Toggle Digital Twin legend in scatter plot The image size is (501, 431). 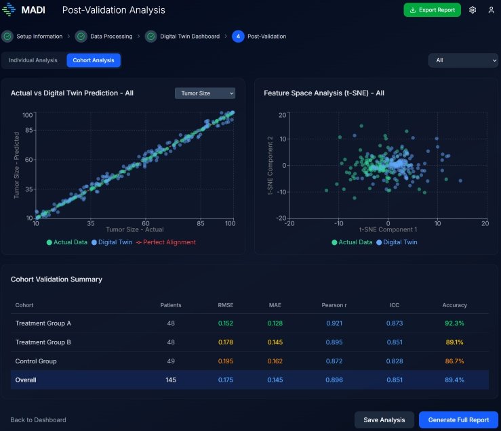coord(113,242)
